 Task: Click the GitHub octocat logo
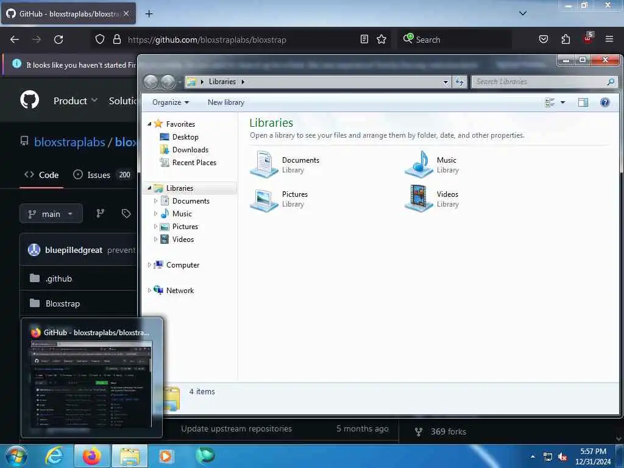29,100
